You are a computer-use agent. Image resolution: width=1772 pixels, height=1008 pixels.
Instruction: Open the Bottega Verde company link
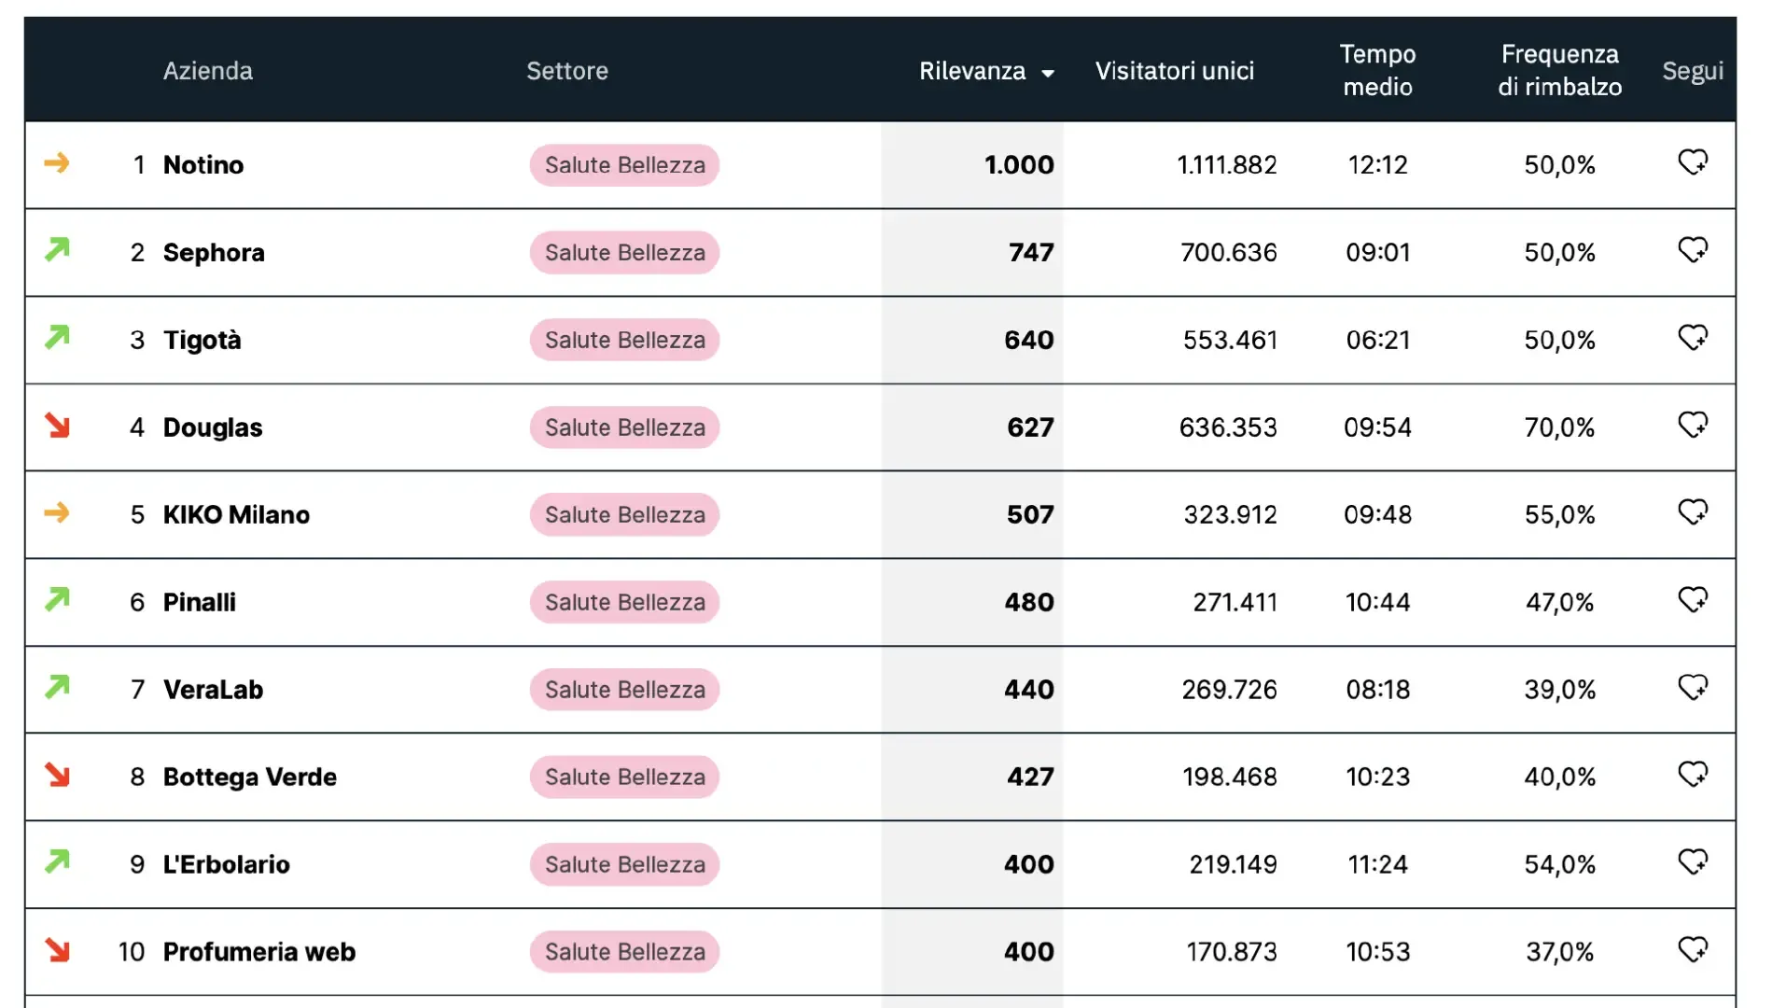coord(250,777)
